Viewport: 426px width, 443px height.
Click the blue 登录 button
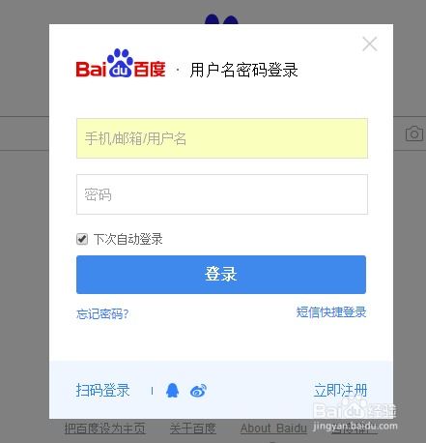click(x=221, y=275)
